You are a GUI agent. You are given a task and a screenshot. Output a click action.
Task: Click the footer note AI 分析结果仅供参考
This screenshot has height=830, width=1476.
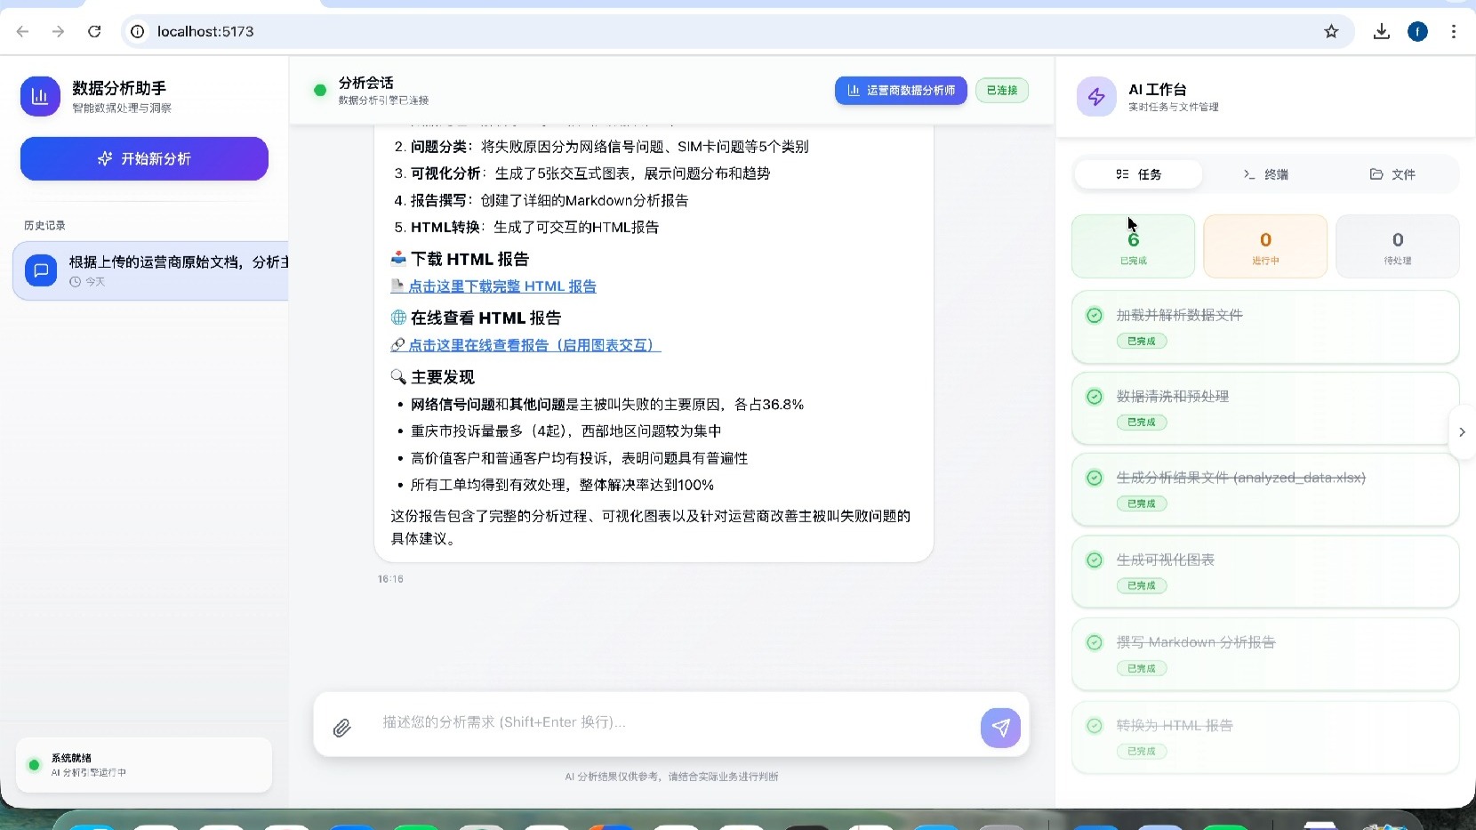click(x=671, y=777)
